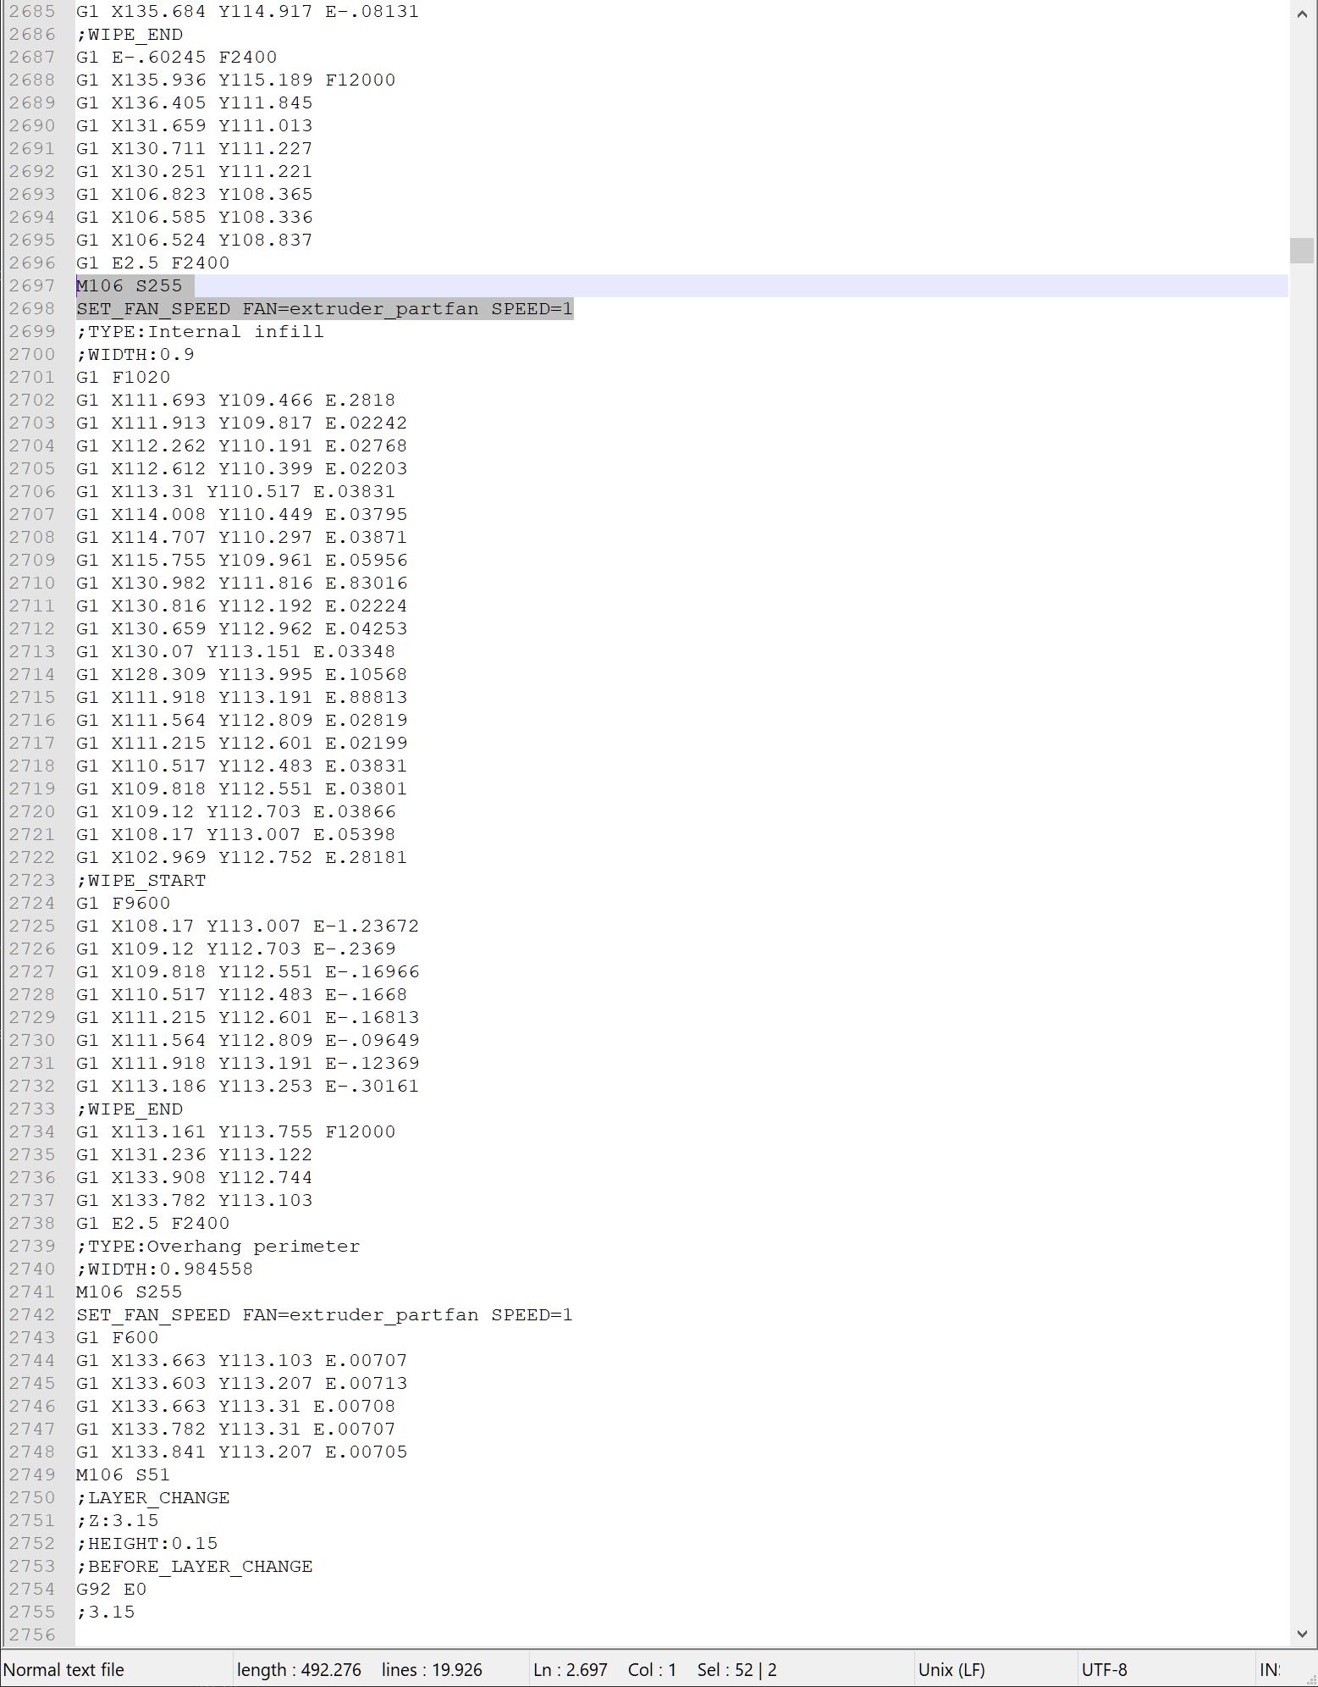
Task: Click 'G1 E-.60245 F2400' on line 2687
Action: click(176, 57)
